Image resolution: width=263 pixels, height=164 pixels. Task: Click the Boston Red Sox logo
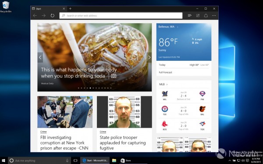(x=165, y=124)
